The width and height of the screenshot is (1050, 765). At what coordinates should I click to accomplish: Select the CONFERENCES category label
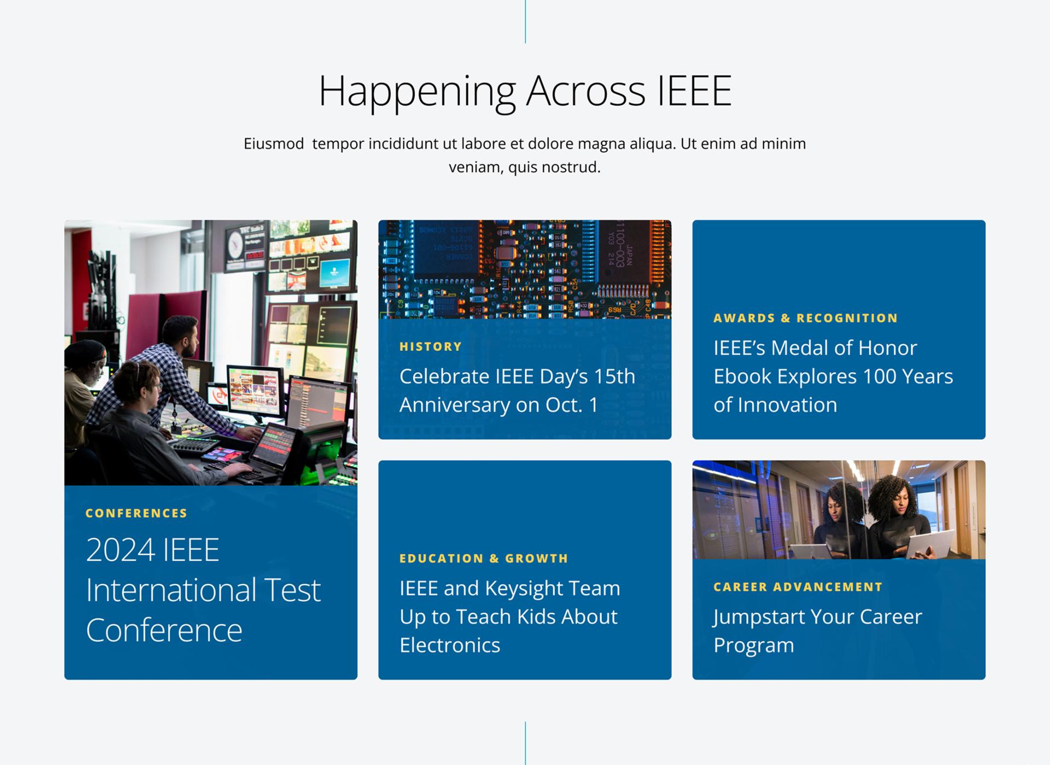click(x=136, y=513)
